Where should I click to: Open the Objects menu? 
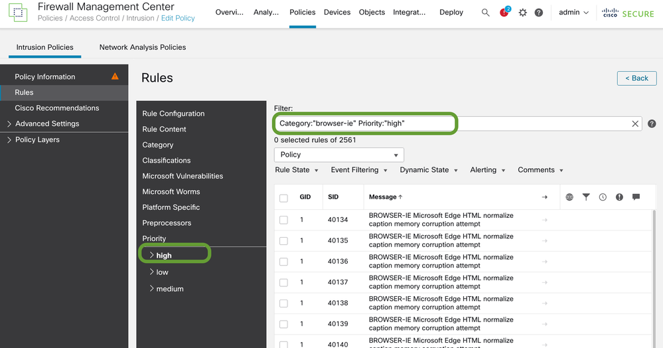[x=372, y=12]
